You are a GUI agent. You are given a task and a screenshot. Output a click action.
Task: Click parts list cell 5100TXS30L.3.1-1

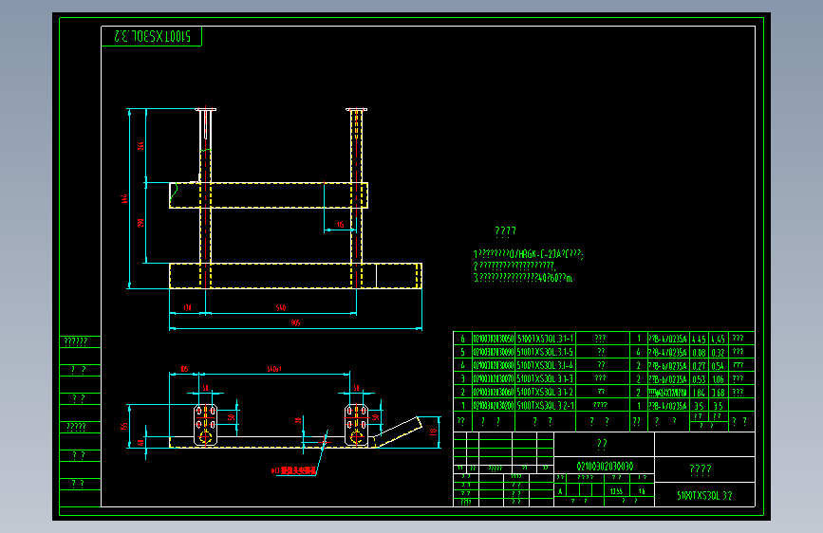545,339
